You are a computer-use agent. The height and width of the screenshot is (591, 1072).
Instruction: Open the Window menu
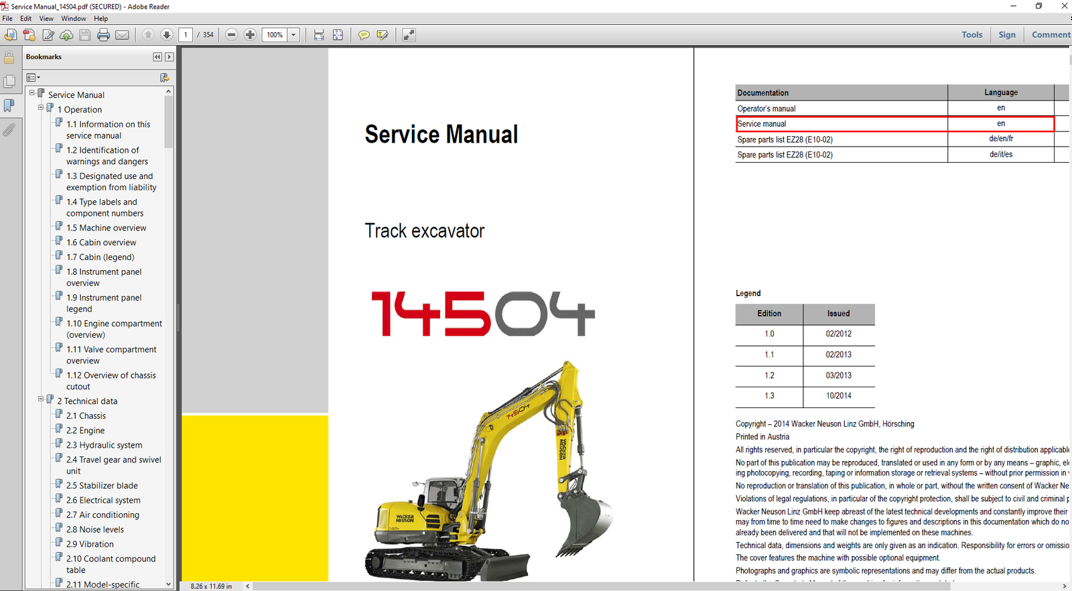click(74, 19)
